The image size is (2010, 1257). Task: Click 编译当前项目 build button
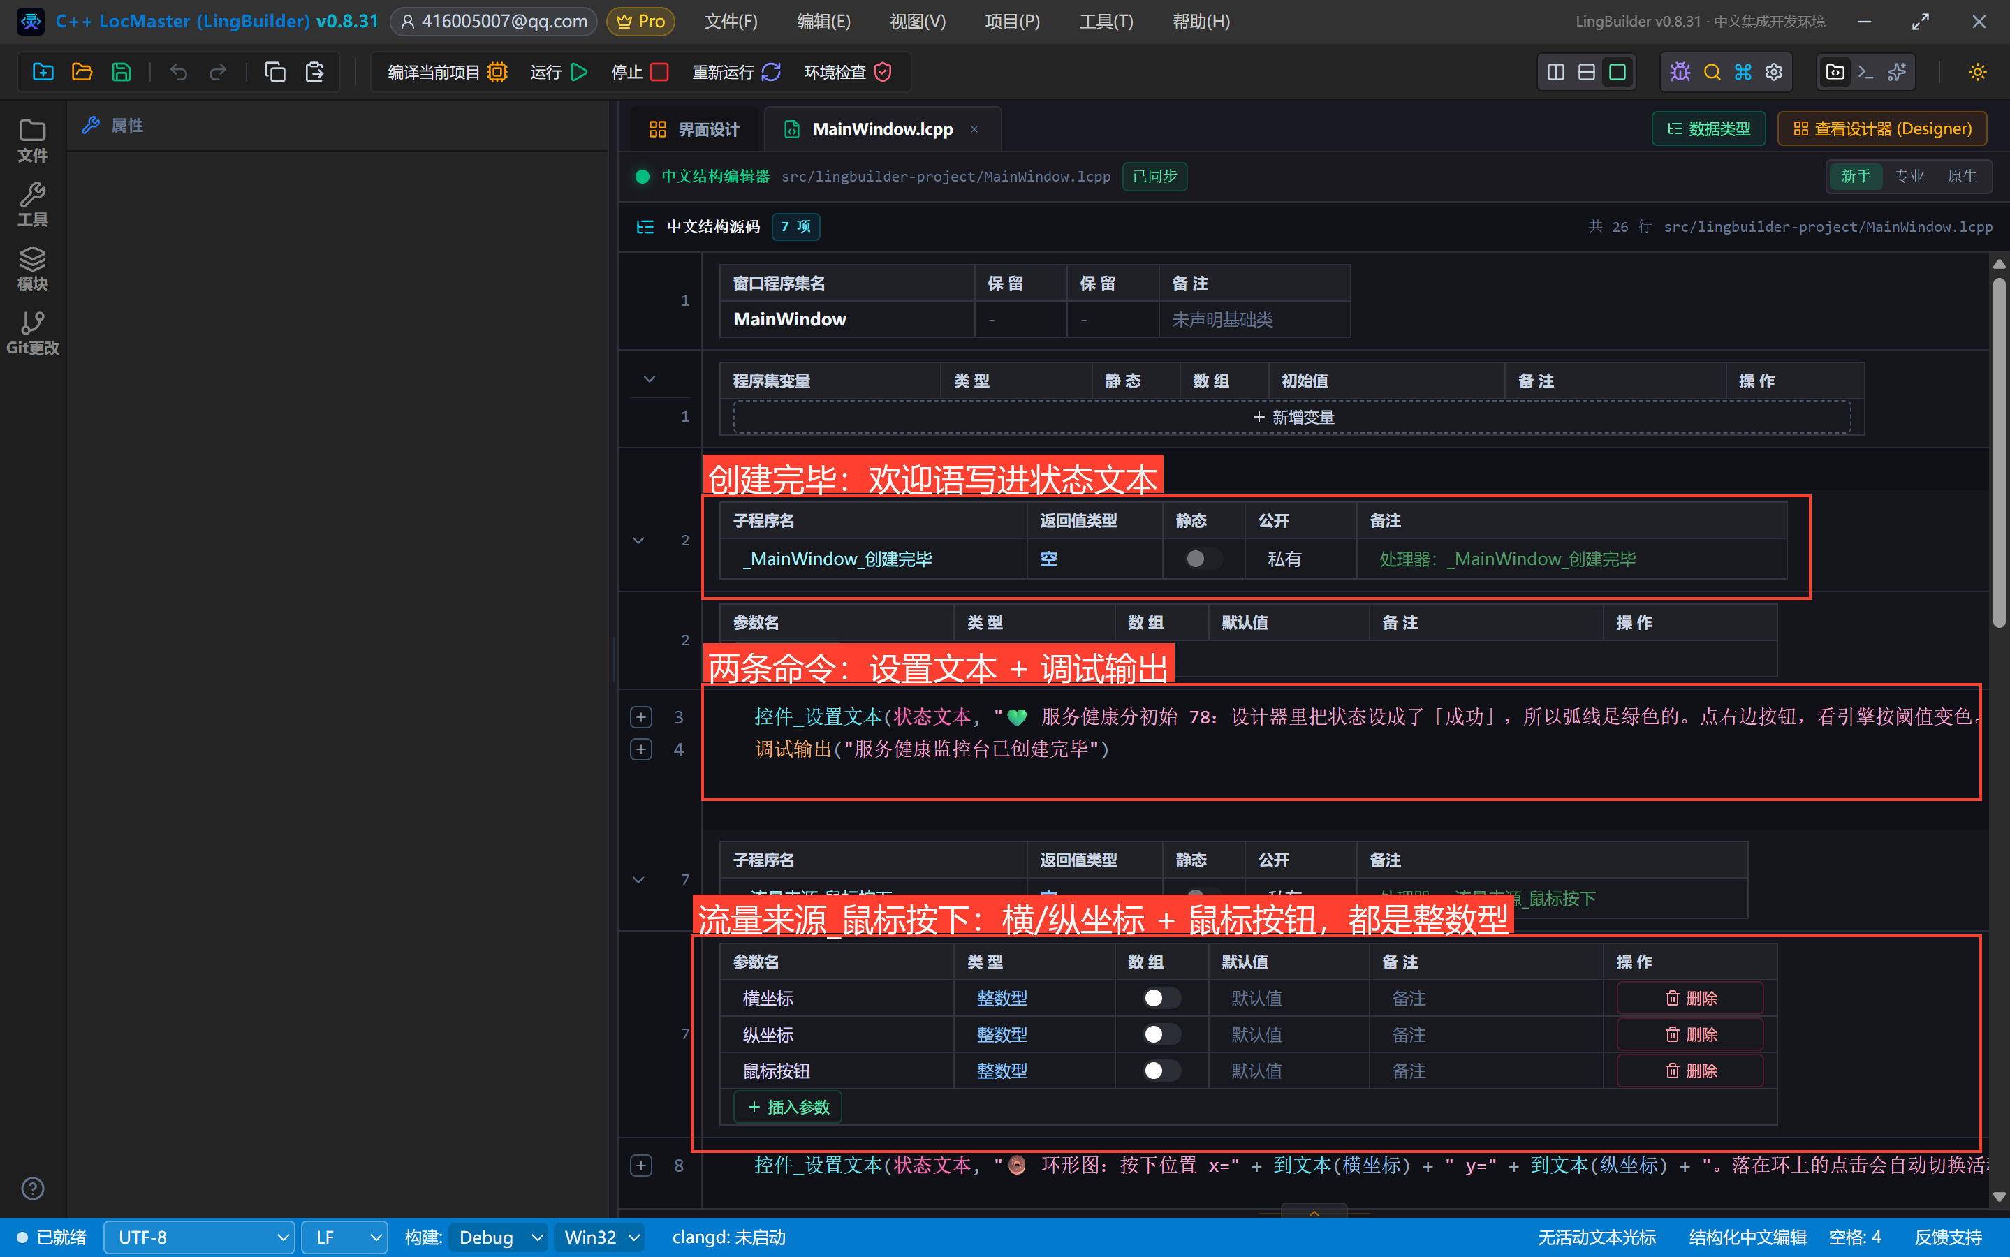pyautogui.click(x=447, y=73)
